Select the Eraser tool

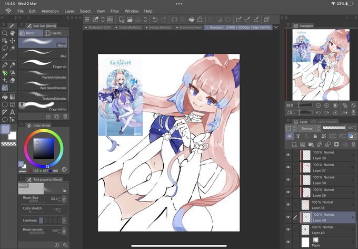coord(12,80)
